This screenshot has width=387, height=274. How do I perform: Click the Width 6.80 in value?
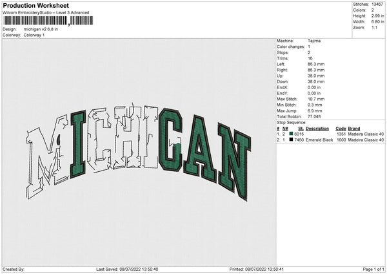[x=377, y=22]
